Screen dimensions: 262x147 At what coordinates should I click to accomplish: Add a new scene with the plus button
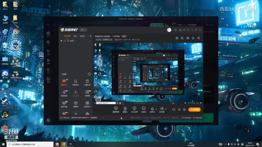click(91, 36)
